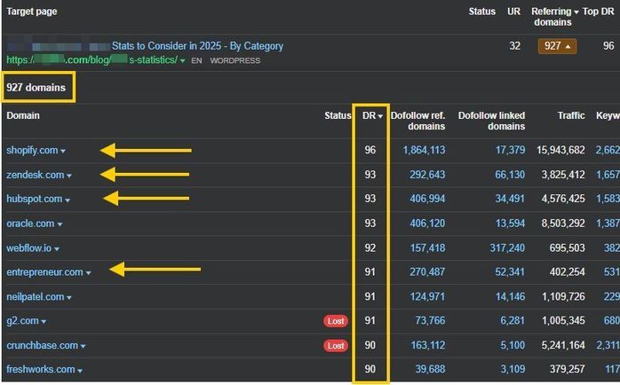Open neilpatel.com dofollow linked domains 14,146
Image resolution: width=620 pixels, height=385 pixels.
point(510,296)
